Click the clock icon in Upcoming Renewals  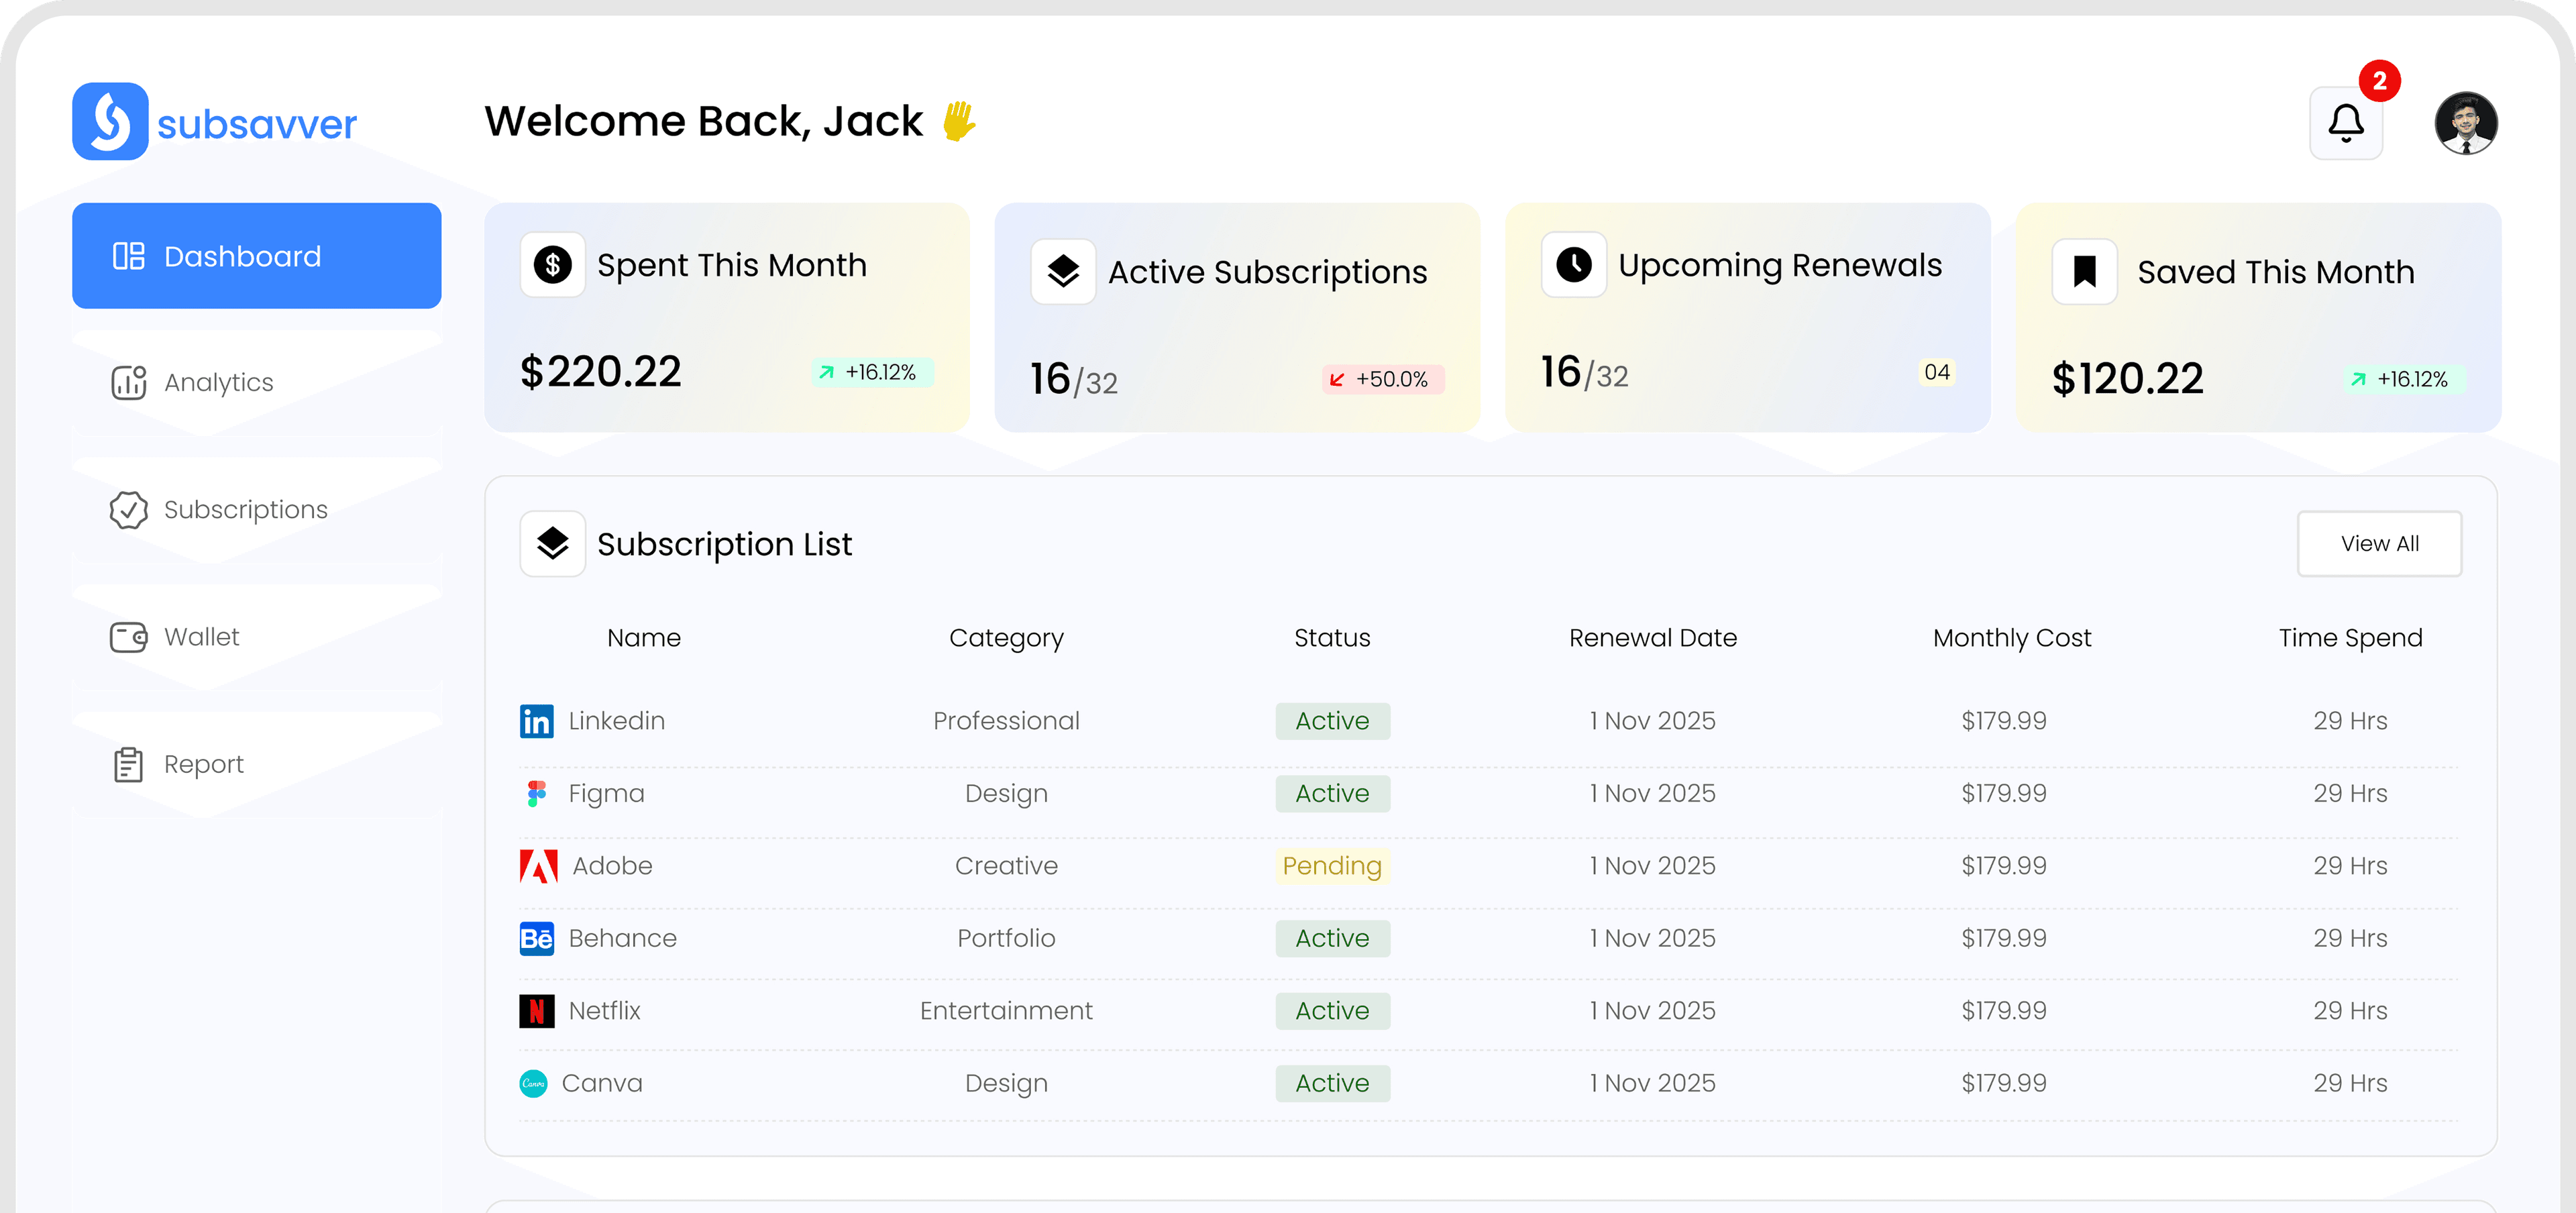[x=1573, y=265]
